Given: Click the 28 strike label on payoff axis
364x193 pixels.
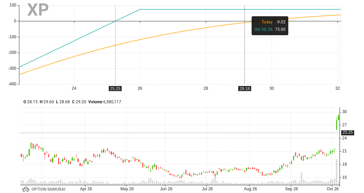Looking at the screenshot, I should pos(206,88).
